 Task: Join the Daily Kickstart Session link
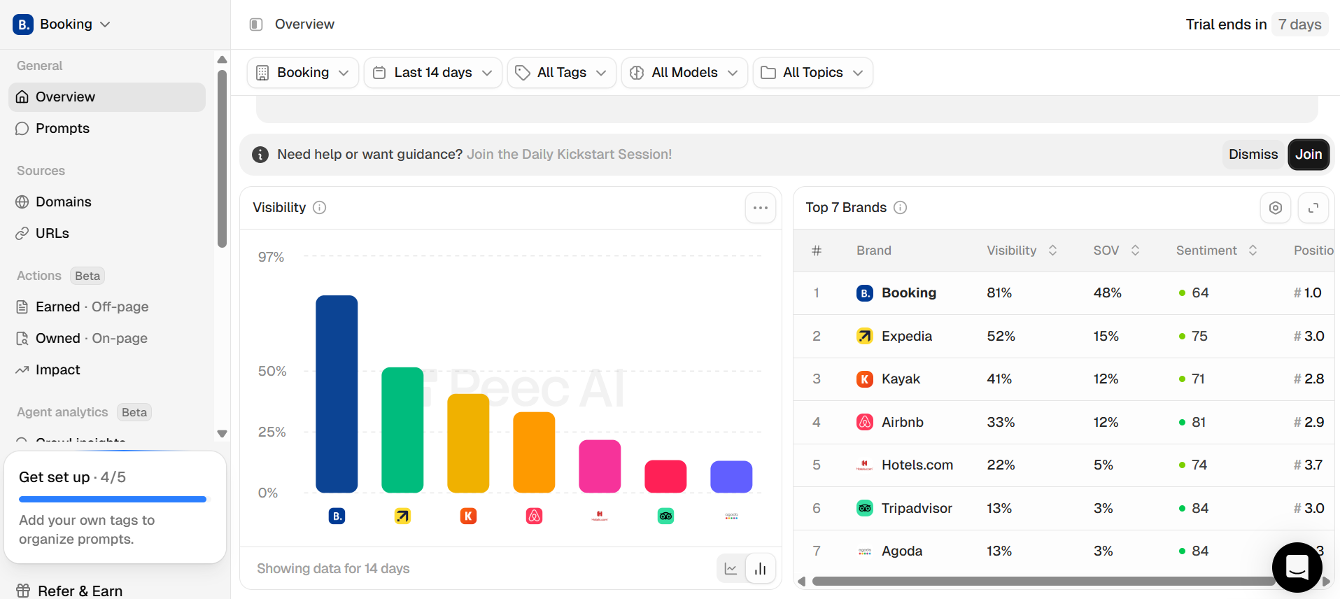coord(569,155)
